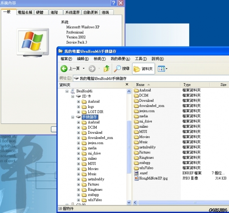
Task: Switch to 自動更新 tab in System Properties
Action: click(x=91, y=12)
